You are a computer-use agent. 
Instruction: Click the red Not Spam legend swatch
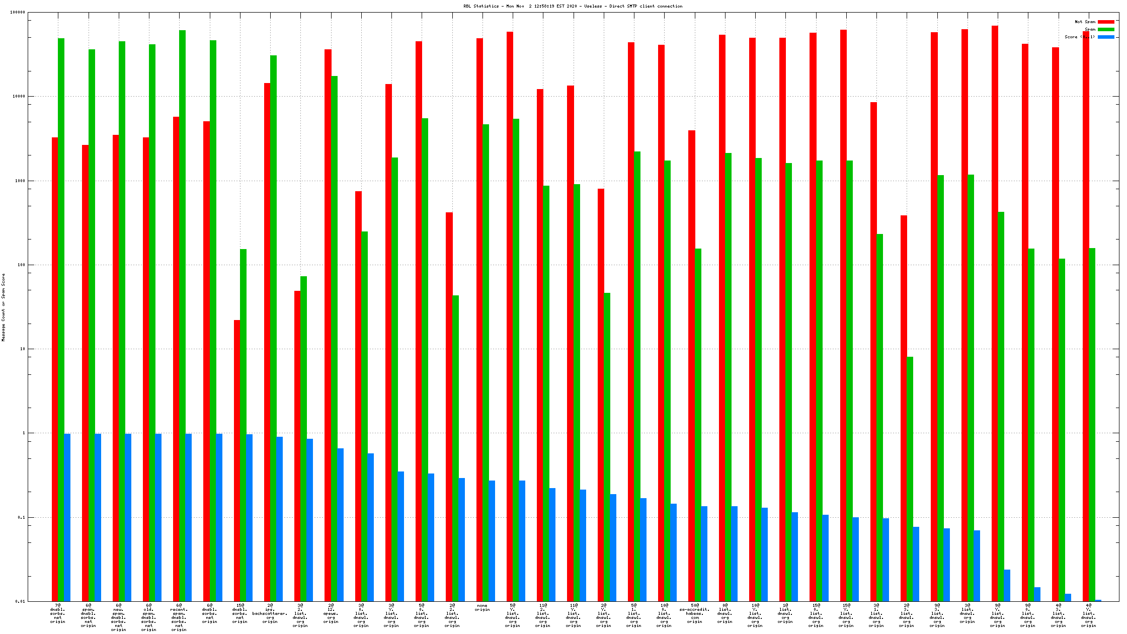click(x=1106, y=22)
